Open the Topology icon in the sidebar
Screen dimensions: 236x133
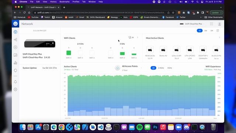(15, 40)
